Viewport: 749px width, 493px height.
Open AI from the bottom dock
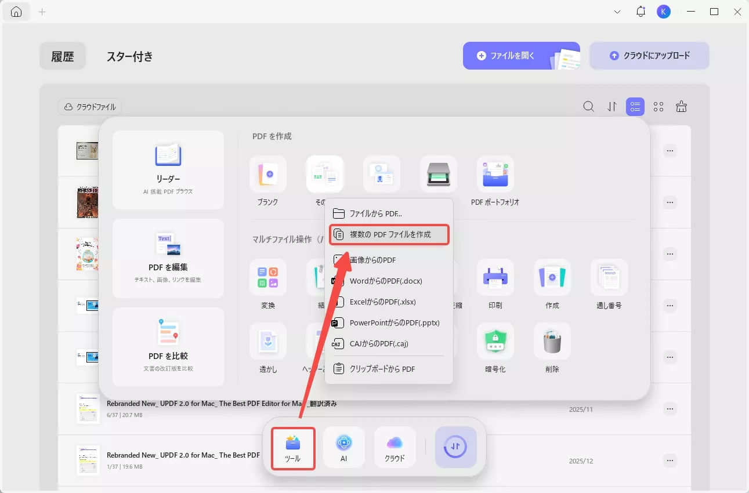pyautogui.click(x=344, y=448)
